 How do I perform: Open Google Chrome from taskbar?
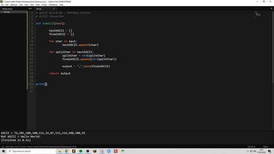[x=67, y=151]
